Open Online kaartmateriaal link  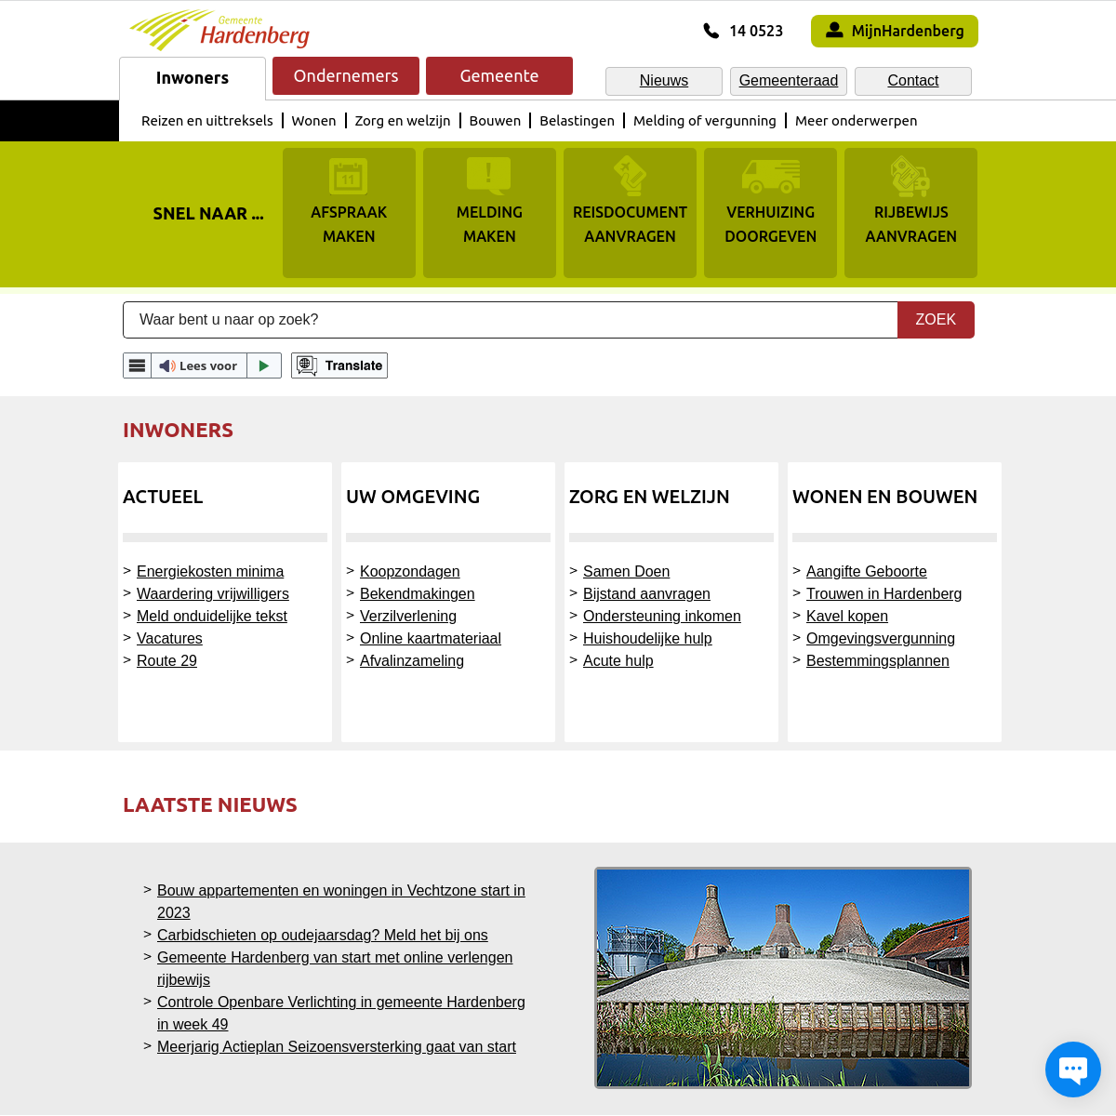(431, 638)
